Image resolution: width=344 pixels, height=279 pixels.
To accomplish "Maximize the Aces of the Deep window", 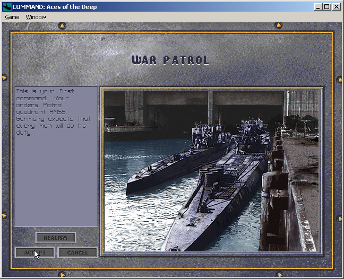I will point(326,7).
